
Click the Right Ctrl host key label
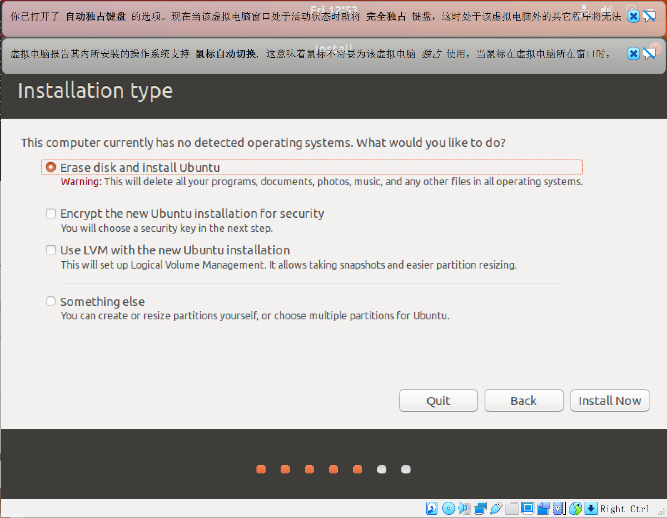coord(625,509)
